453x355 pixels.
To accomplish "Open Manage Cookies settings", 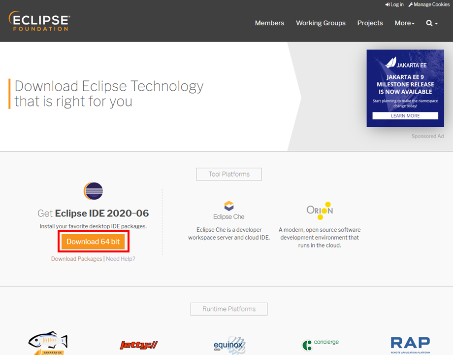I will tap(429, 4).
